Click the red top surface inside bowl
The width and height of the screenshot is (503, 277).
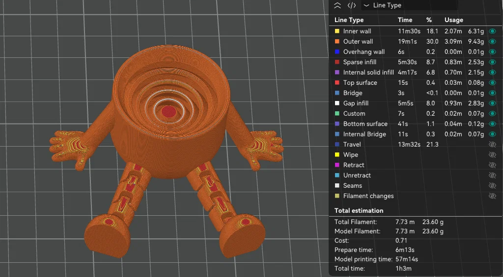(168, 112)
